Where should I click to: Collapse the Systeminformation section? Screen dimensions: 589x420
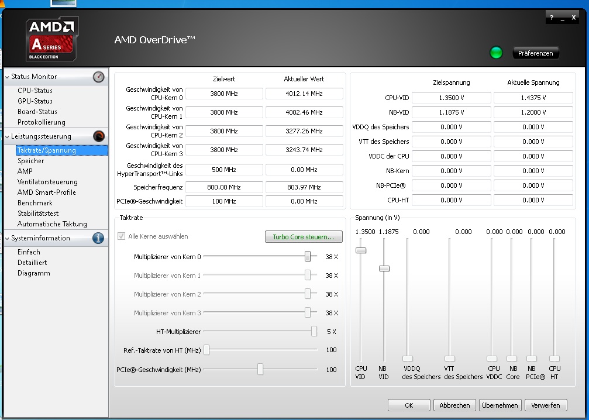click(x=7, y=238)
